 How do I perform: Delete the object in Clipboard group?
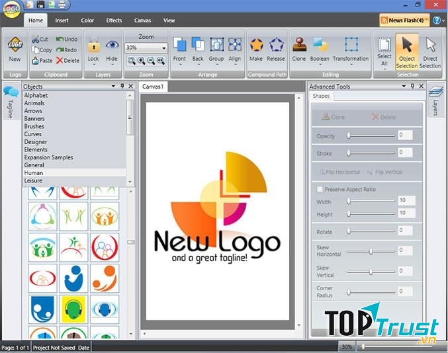click(67, 60)
